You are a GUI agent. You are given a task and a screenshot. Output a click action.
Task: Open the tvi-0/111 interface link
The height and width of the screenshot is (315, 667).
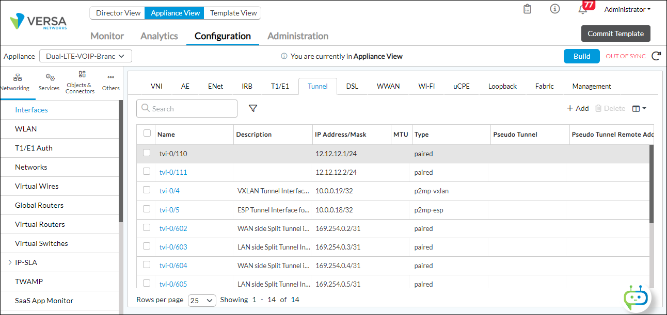[173, 172]
